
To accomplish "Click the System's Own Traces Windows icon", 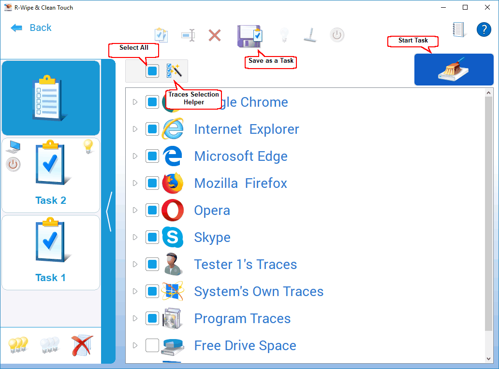I will [173, 291].
